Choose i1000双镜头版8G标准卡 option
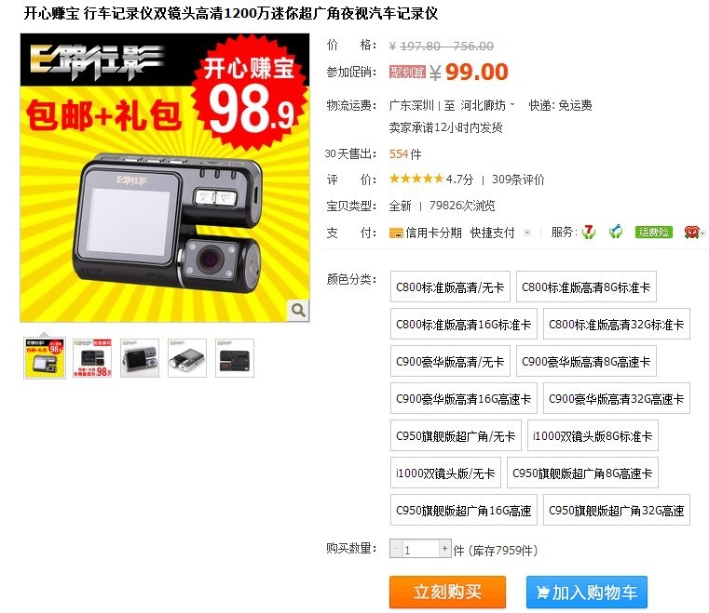709x613 pixels. [x=593, y=435]
